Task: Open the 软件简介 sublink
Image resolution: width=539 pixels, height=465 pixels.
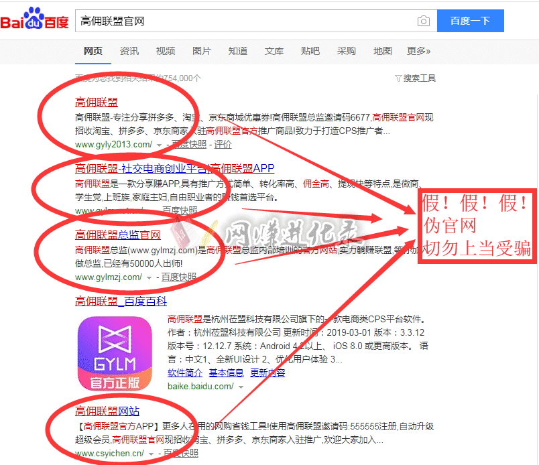Action: click(x=185, y=373)
